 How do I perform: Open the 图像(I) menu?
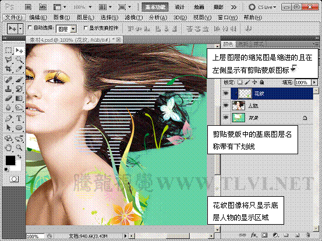[62, 17]
